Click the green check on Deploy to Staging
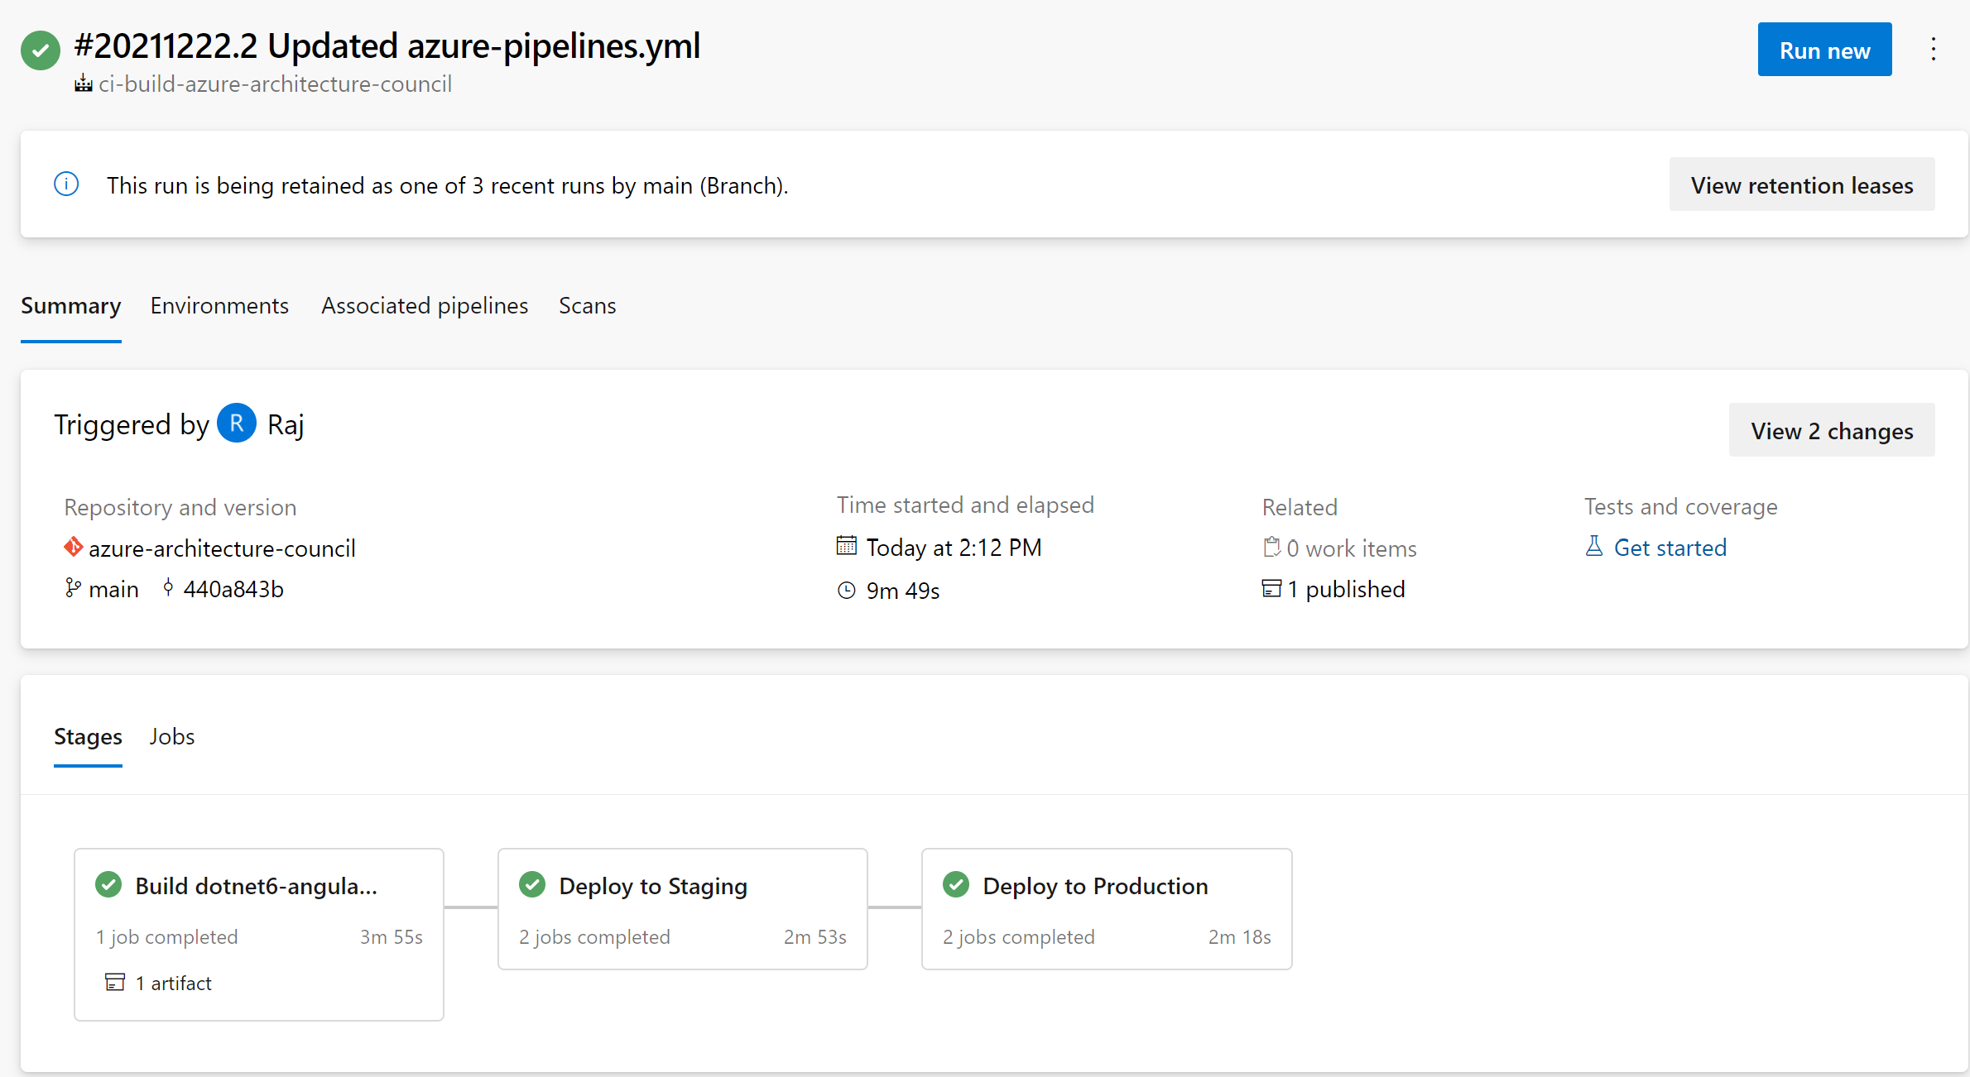Viewport: 1970px width, 1077px height. pyautogui.click(x=532, y=884)
